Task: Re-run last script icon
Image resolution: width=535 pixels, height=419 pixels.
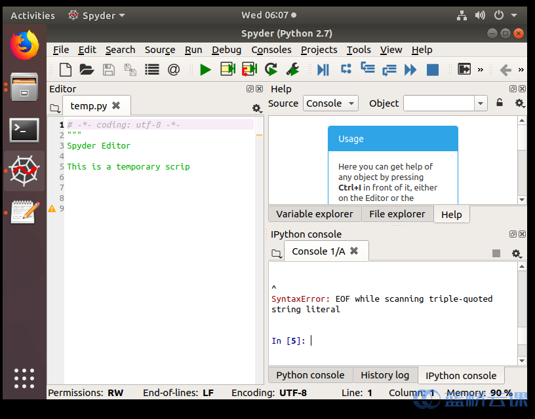Action: tap(271, 69)
